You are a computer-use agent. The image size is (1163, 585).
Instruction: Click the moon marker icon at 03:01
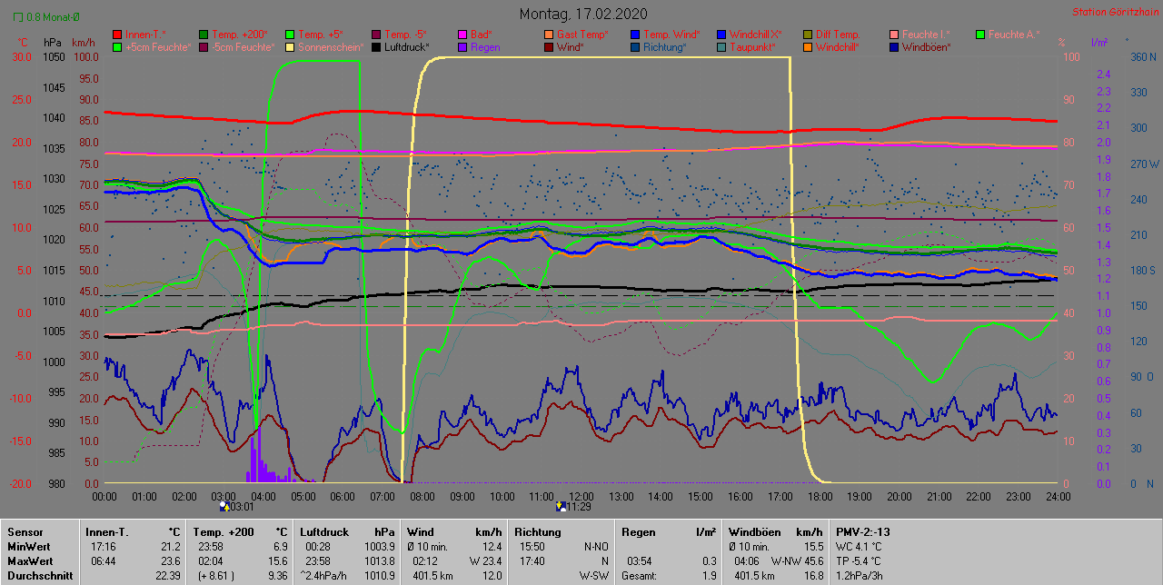(x=225, y=506)
